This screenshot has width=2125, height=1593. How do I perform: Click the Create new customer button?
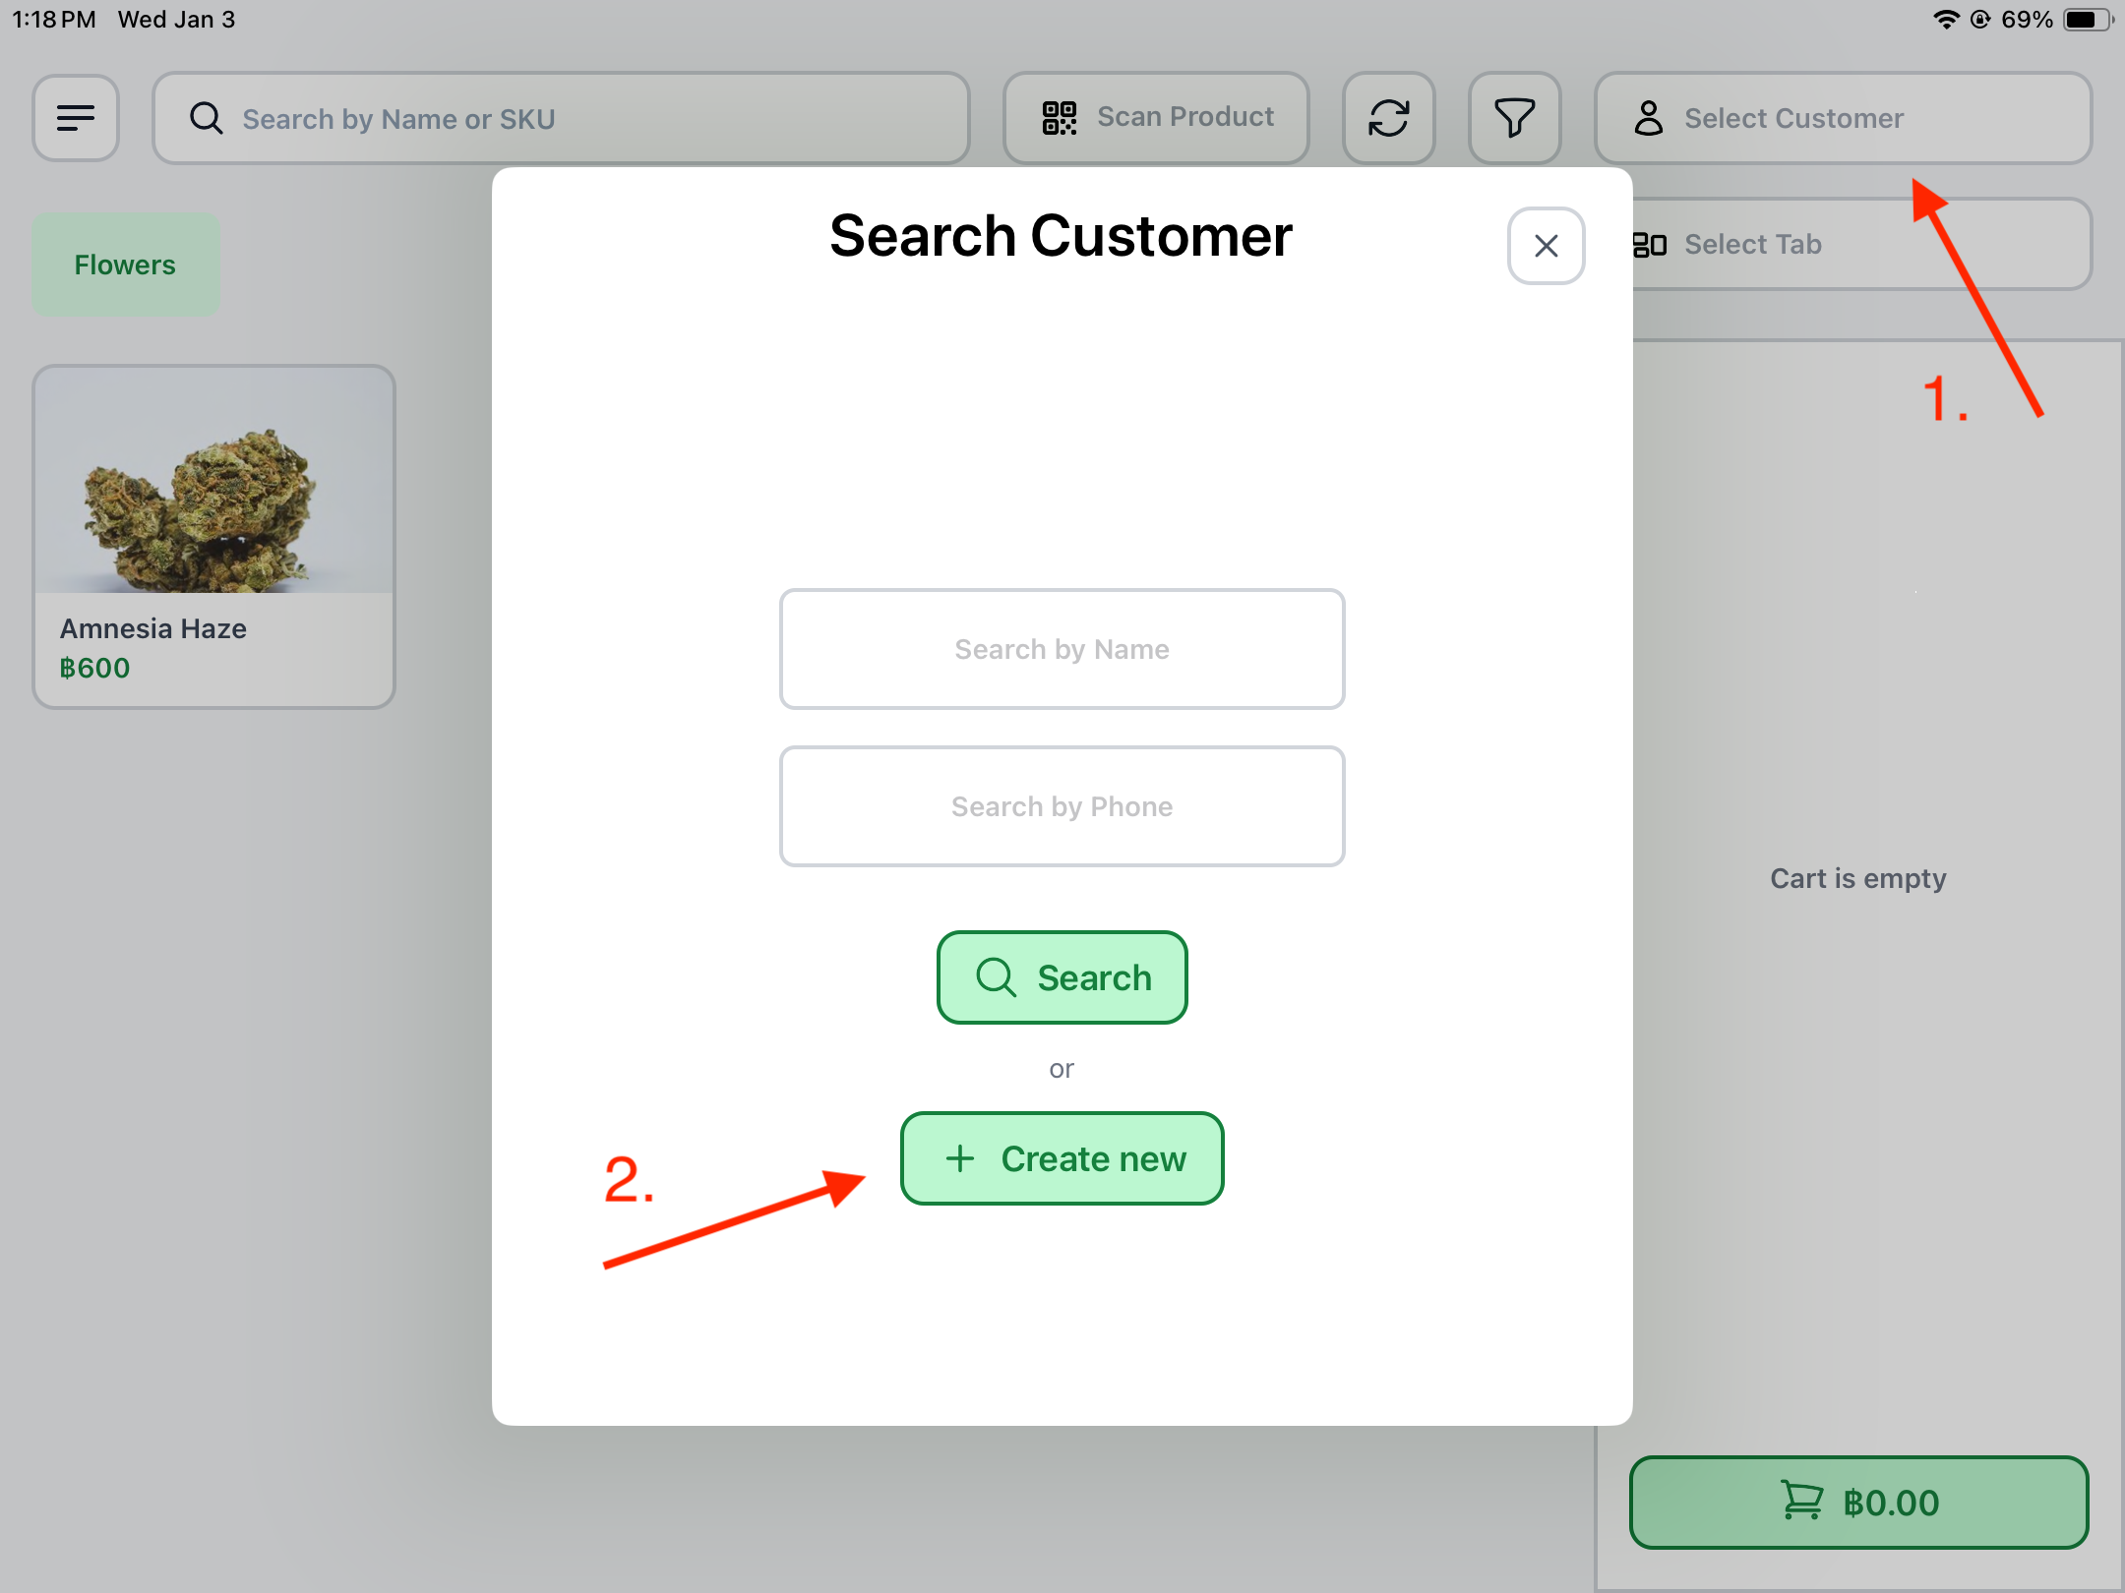tap(1062, 1158)
